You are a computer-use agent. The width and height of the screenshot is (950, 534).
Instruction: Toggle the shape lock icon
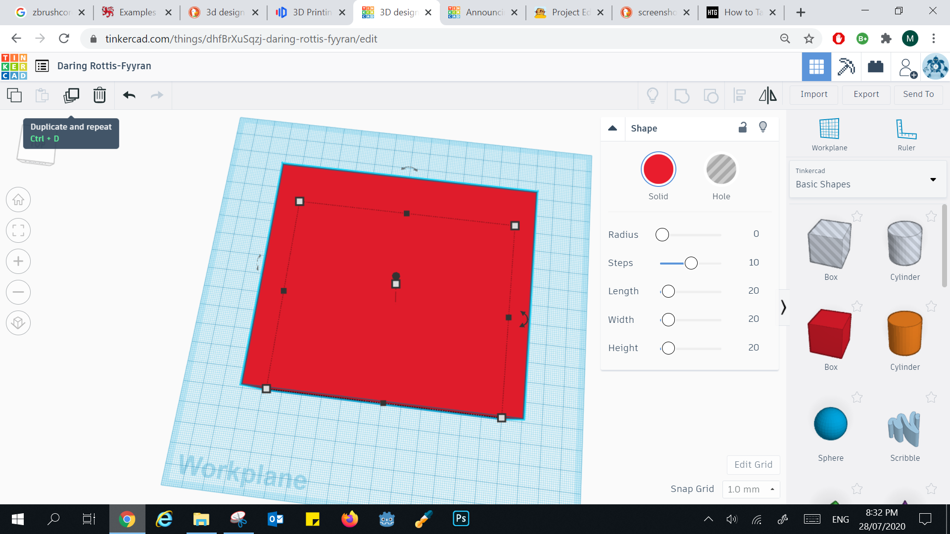pos(742,128)
